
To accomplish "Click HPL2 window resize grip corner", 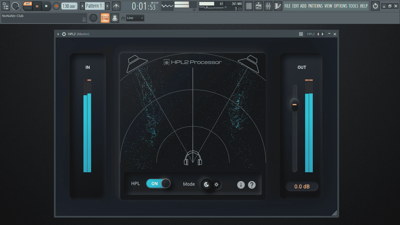I will [334, 213].
